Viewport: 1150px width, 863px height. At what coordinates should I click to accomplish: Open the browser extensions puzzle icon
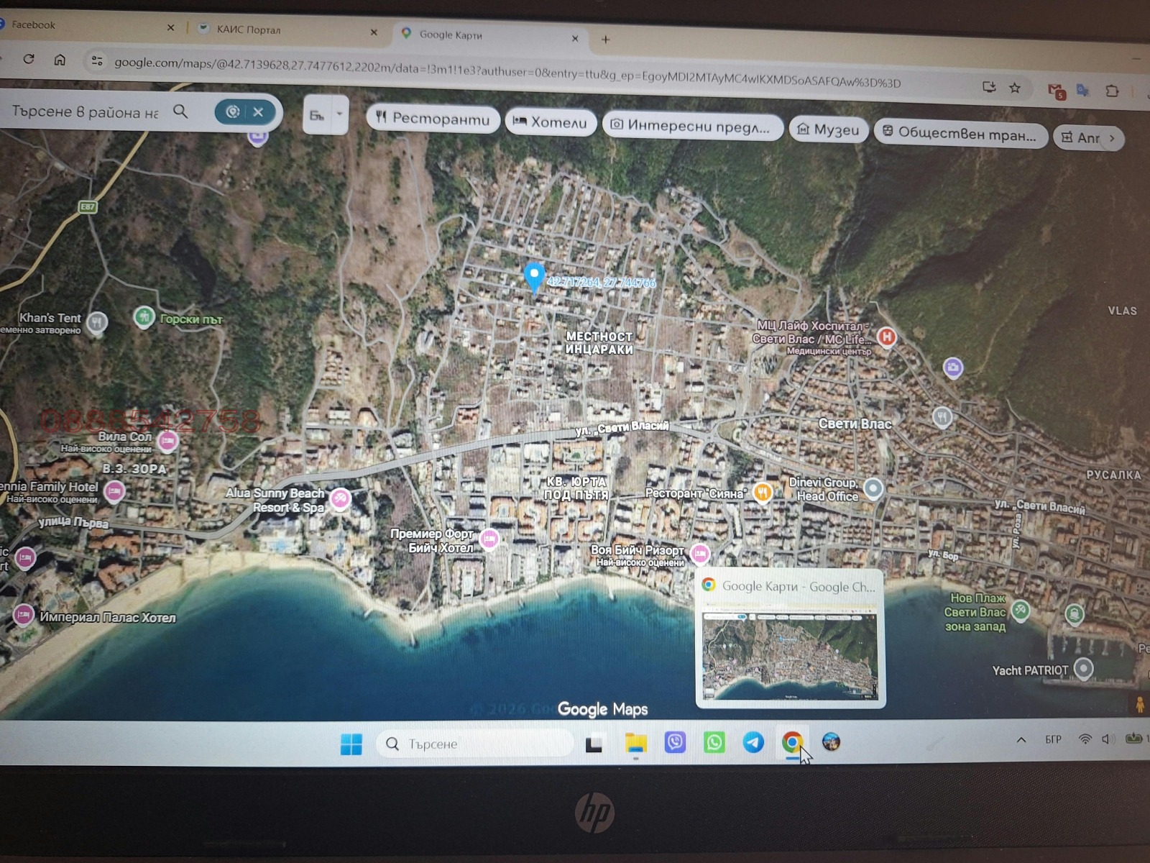pos(1112,91)
